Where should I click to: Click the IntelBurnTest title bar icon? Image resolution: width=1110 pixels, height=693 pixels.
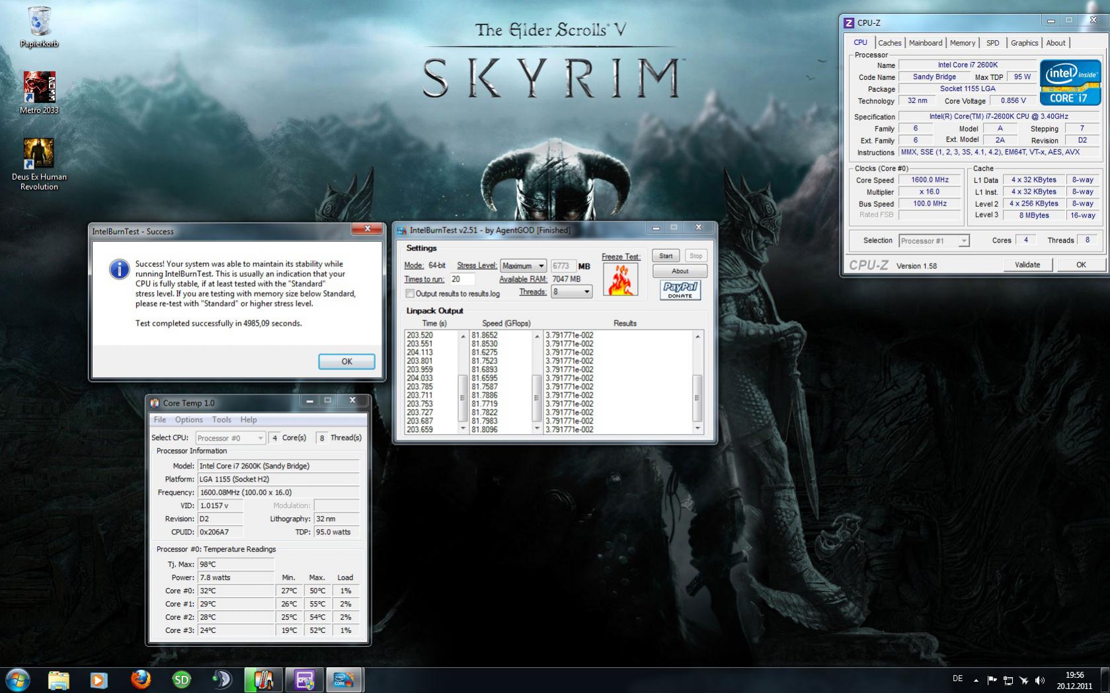click(x=401, y=230)
